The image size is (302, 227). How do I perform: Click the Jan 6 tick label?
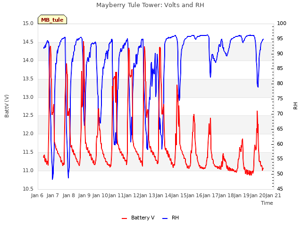click(x=37, y=195)
